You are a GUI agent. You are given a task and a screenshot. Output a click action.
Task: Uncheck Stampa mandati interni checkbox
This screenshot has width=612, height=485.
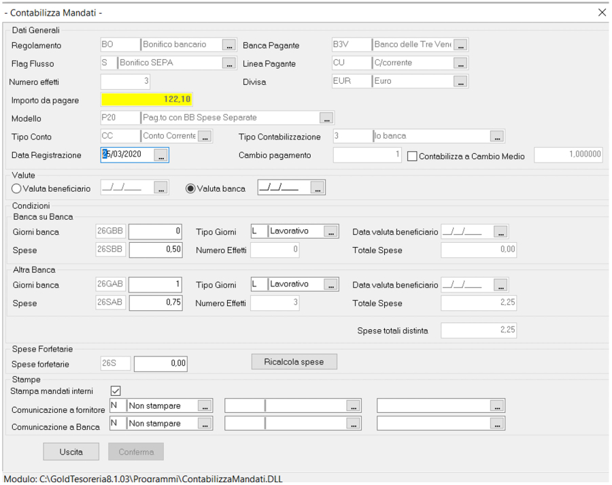[x=116, y=390]
